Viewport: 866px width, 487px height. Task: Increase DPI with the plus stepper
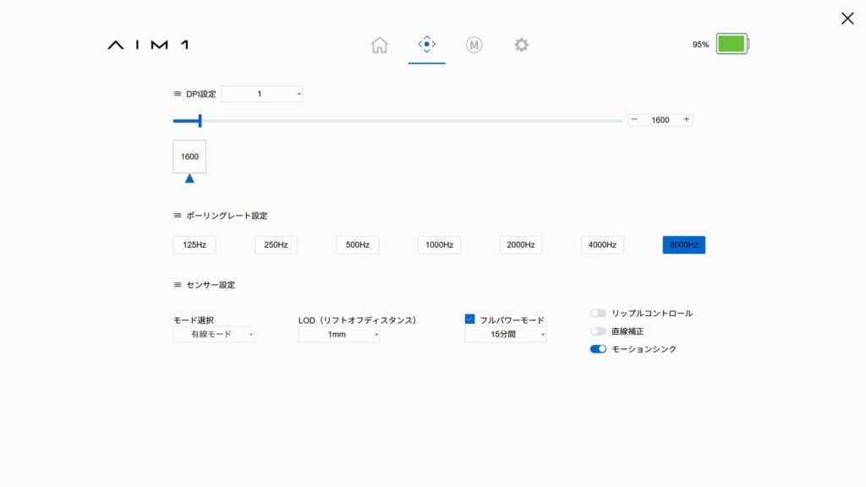686,120
